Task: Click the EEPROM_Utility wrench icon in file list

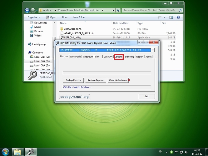Action: click(x=62, y=37)
